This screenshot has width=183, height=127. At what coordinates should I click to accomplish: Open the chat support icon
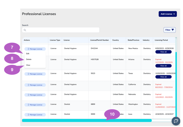coord(176,121)
